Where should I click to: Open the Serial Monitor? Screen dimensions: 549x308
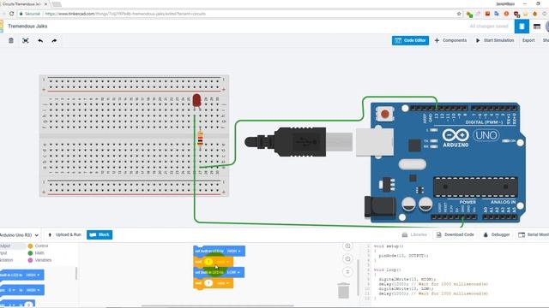point(533,234)
